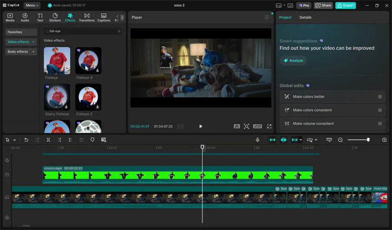This screenshot has height=230, width=392.
Task: Add a marker to timeline
Action: pos(92,140)
